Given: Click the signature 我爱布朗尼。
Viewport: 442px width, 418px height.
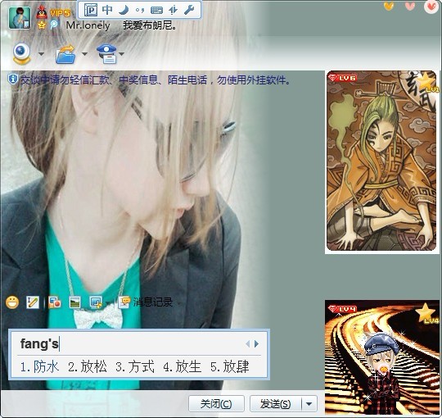Looking at the screenshot, I should coord(150,25).
